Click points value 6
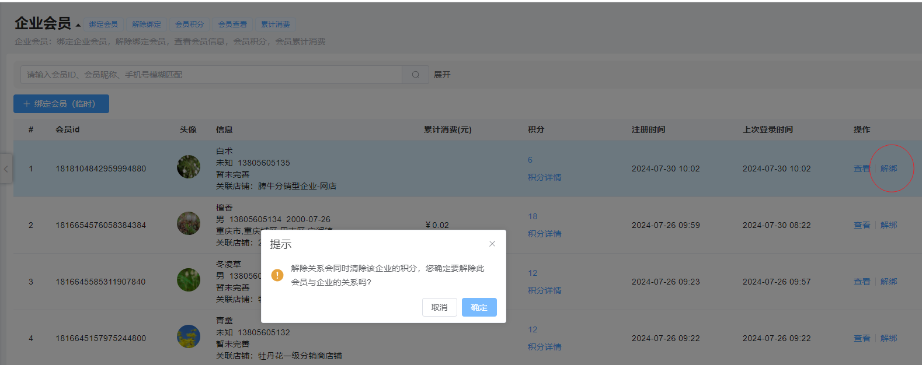 (x=530, y=160)
